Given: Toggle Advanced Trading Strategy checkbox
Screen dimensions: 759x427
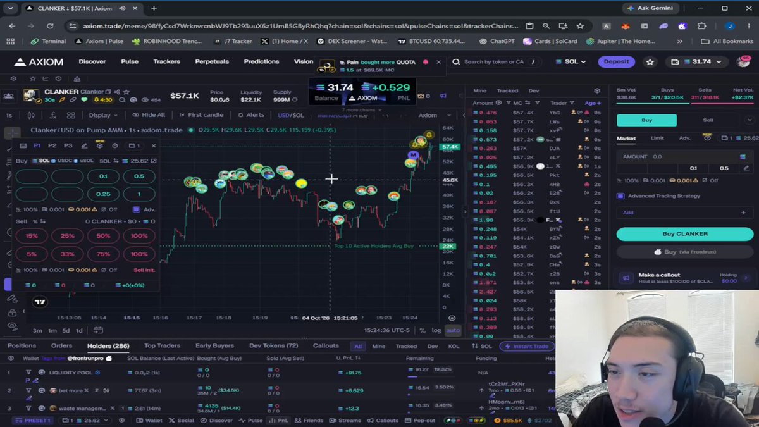Looking at the screenshot, I should pyautogui.click(x=620, y=196).
